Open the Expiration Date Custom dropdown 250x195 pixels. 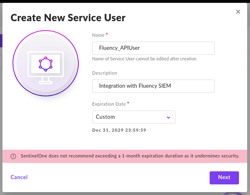[134, 117]
